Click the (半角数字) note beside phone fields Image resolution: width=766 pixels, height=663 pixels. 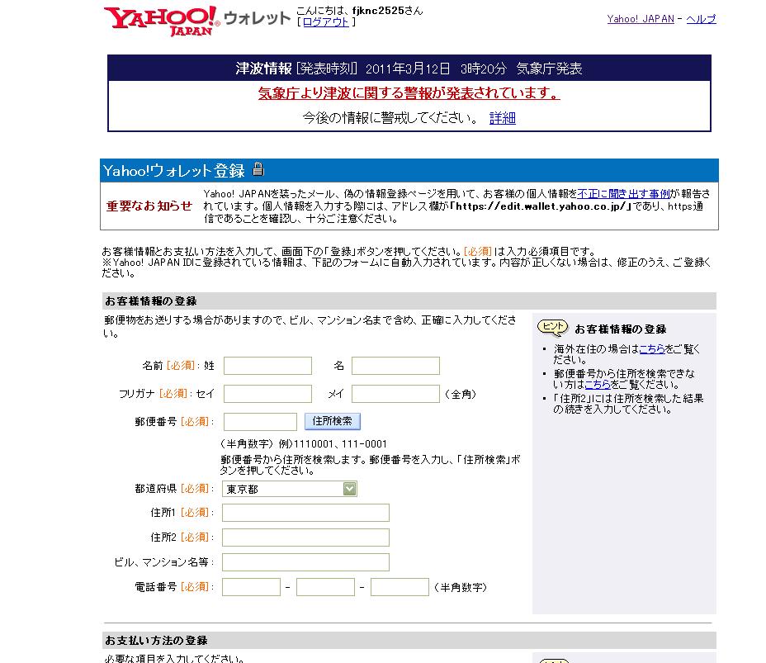[x=461, y=587]
